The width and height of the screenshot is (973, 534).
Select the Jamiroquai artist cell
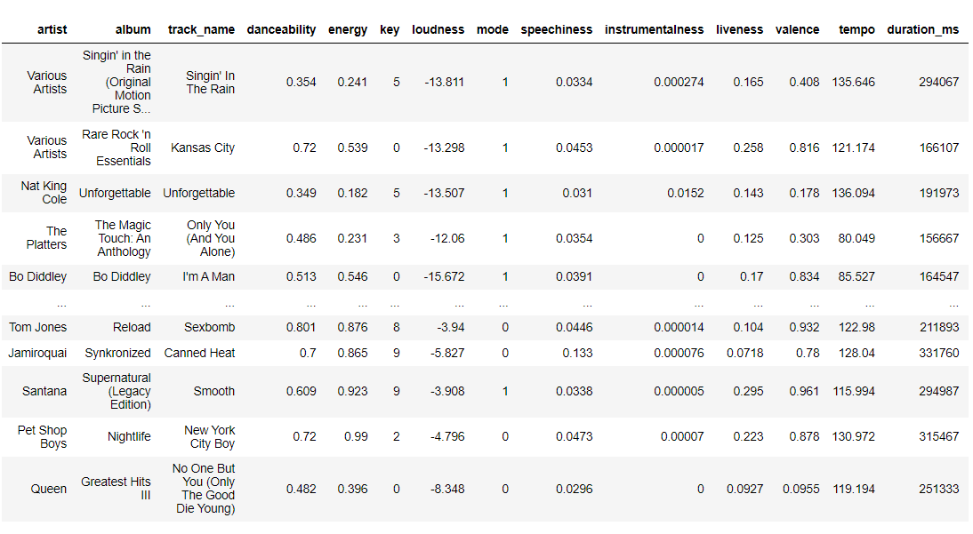tap(37, 353)
